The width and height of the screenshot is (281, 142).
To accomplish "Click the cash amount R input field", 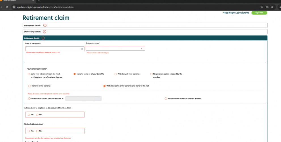I will click(x=83, y=99).
